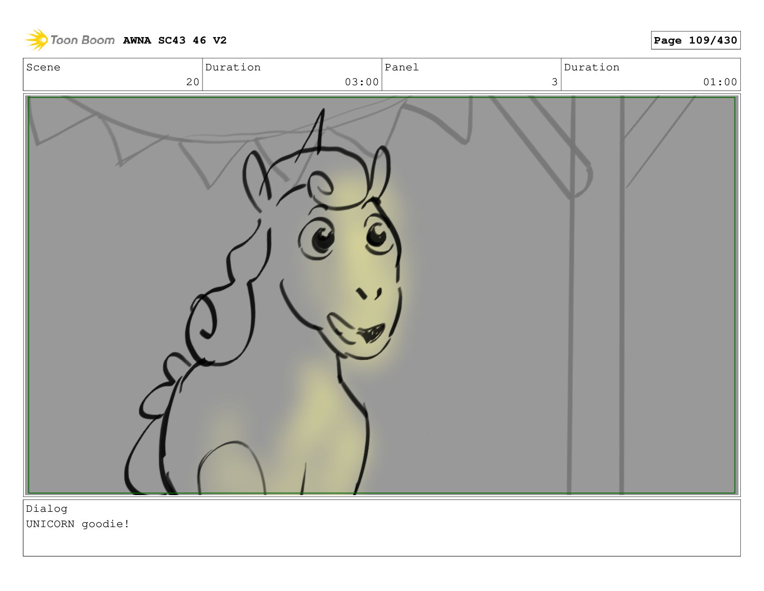Click the "Page 109/430" box

(695, 40)
